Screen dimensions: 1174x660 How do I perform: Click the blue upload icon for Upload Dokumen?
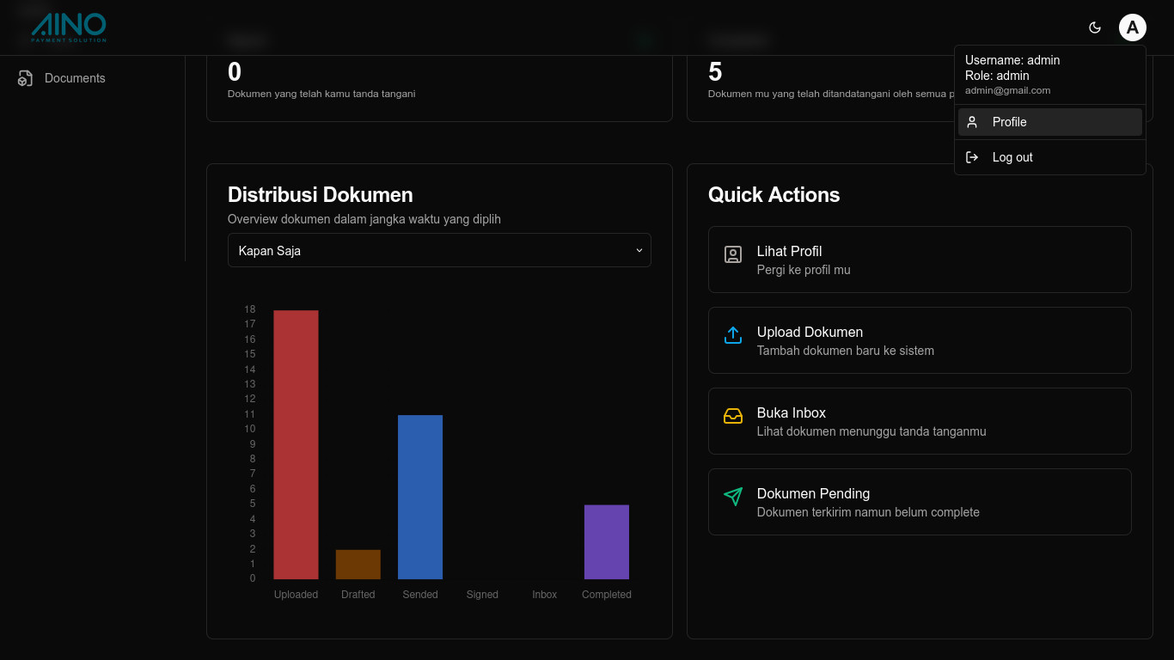732,335
